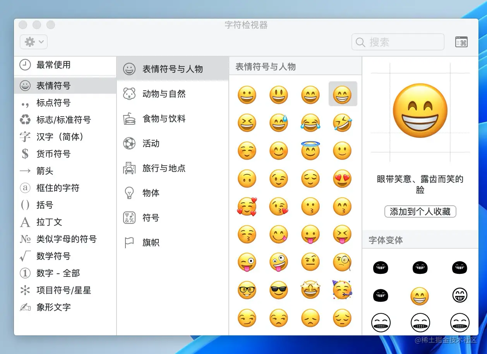The width and height of the screenshot is (487, 354).
Task: Select the winking face emoji
Action: pyautogui.click(x=279, y=179)
